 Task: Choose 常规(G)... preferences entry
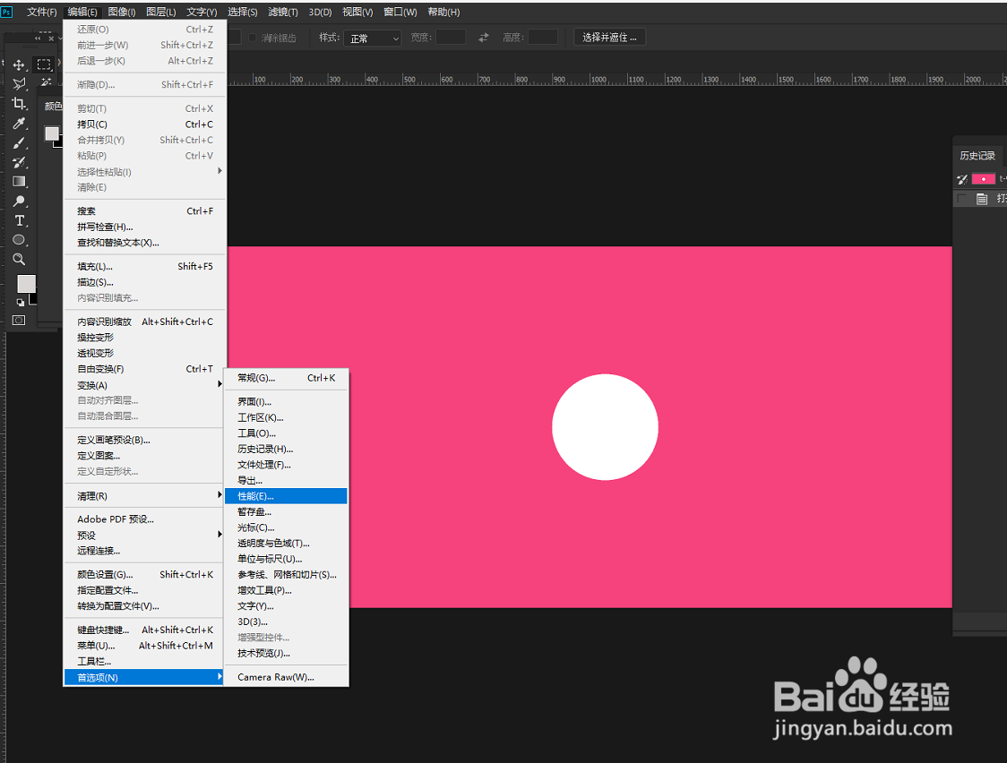pos(286,378)
